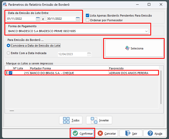Minimize the dialog window
This screenshot has width=169, height=139.
pos(137,4)
